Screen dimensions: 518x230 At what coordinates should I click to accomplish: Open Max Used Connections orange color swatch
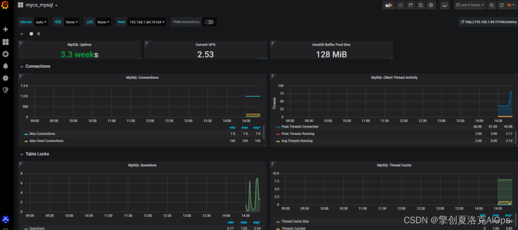pos(26,141)
